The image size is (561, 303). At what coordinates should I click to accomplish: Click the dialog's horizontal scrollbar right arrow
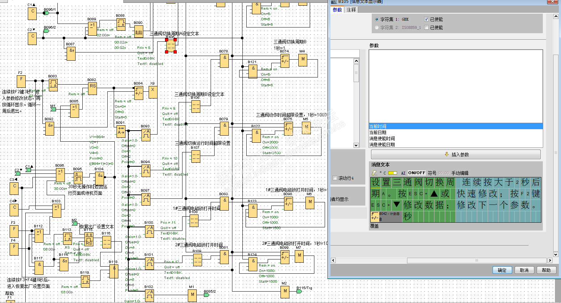[x=550, y=261]
